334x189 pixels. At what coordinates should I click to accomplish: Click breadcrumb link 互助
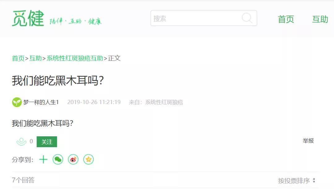(x=35, y=58)
